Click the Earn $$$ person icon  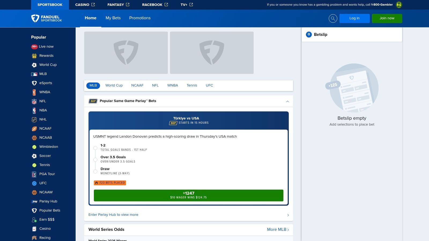(34, 220)
